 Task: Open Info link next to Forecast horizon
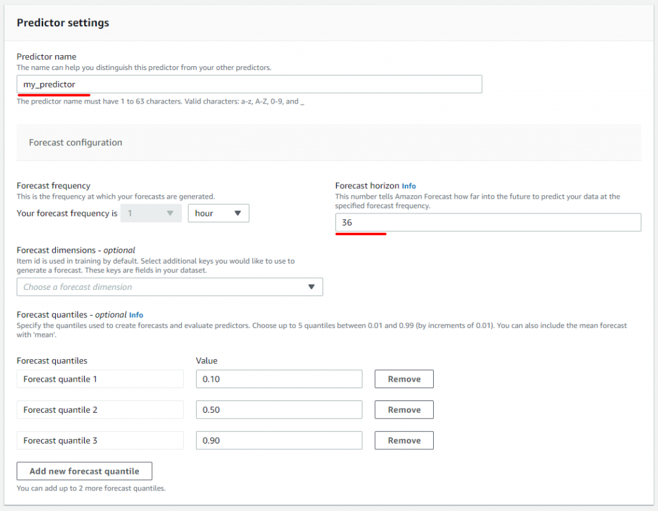click(x=409, y=186)
